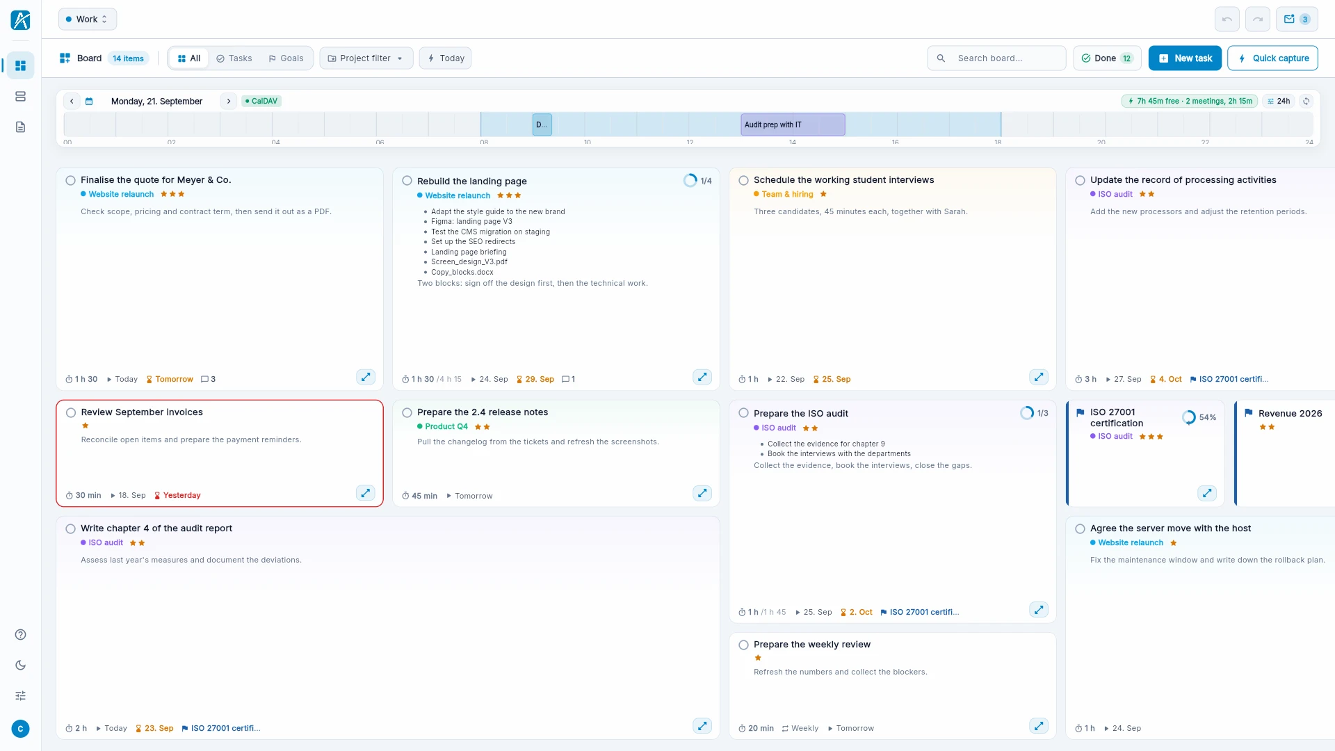Expand the ISO 27001 certification goal card
This screenshot has width=1335, height=751.
coord(1207,493)
